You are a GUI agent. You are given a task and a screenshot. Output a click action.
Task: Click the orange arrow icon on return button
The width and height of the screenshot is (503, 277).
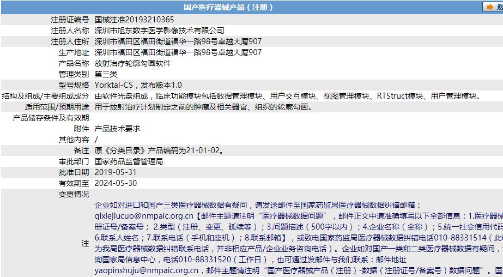(489, 7)
